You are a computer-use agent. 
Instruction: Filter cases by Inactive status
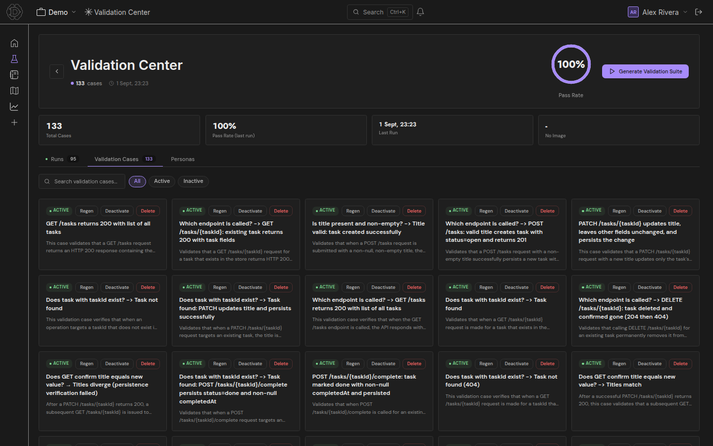tap(193, 181)
